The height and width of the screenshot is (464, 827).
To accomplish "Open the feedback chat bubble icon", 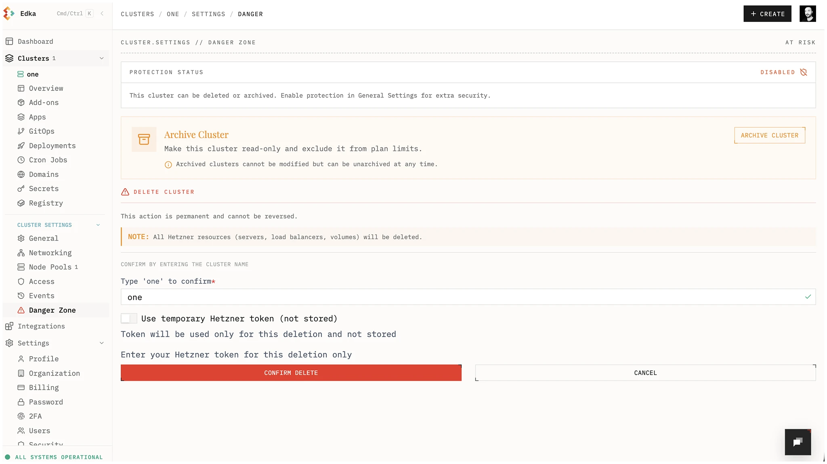I will click(x=797, y=442).
